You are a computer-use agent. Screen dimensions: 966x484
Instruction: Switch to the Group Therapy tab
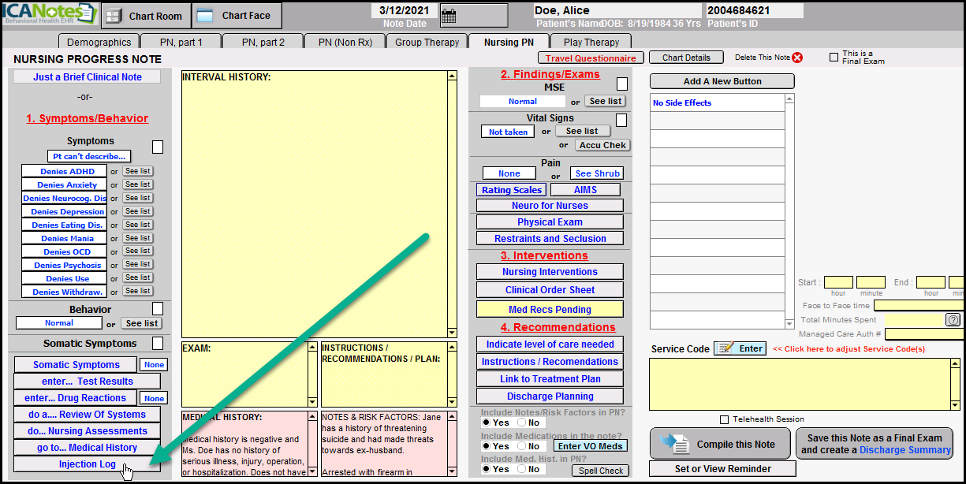tap(427, 42)
